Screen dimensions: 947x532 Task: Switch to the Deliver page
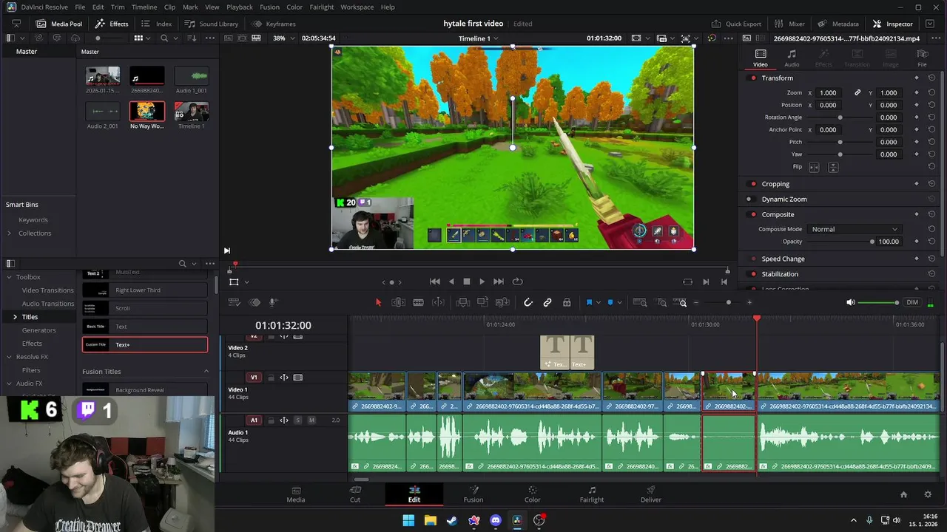tap(651, 494)
